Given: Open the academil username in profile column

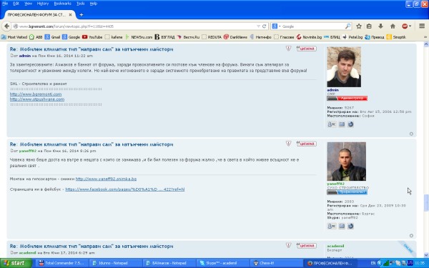Looking at the screenshot, I should tap(335, 246).
